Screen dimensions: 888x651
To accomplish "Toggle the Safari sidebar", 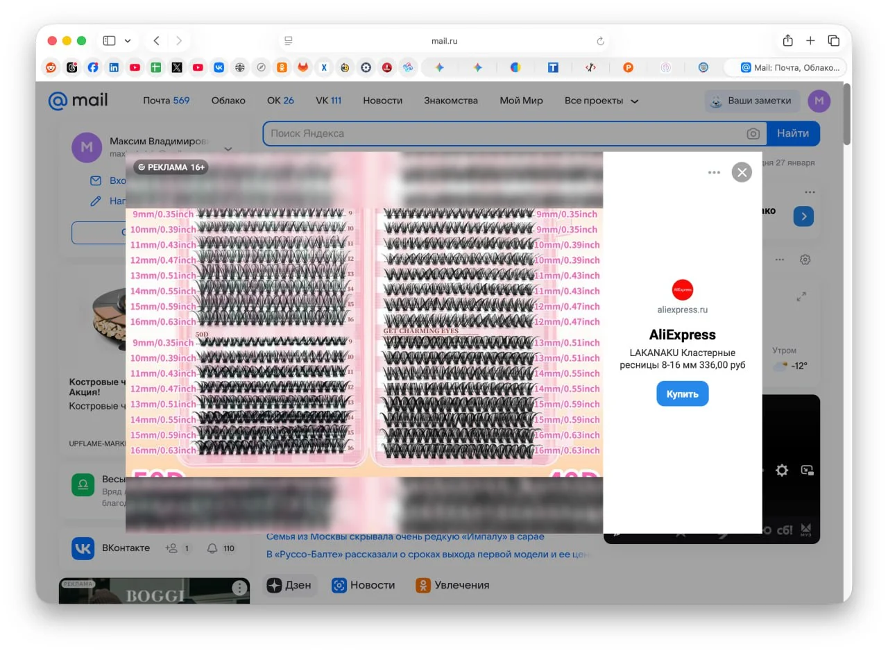I will point(109,41).
